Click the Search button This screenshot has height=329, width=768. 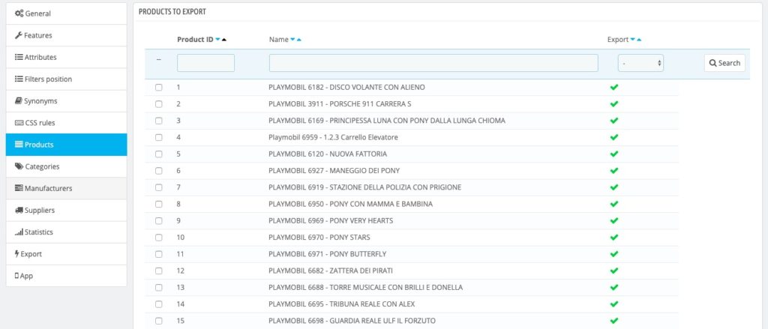tap(725, 63)
